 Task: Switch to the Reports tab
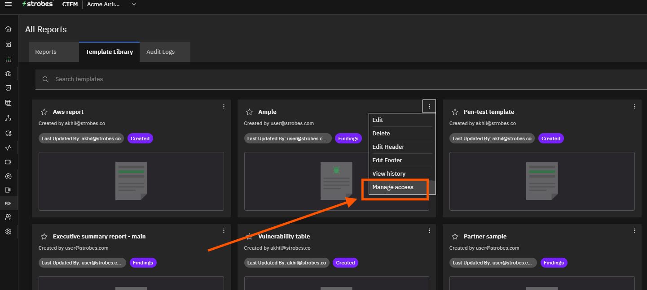pos(53,52)
